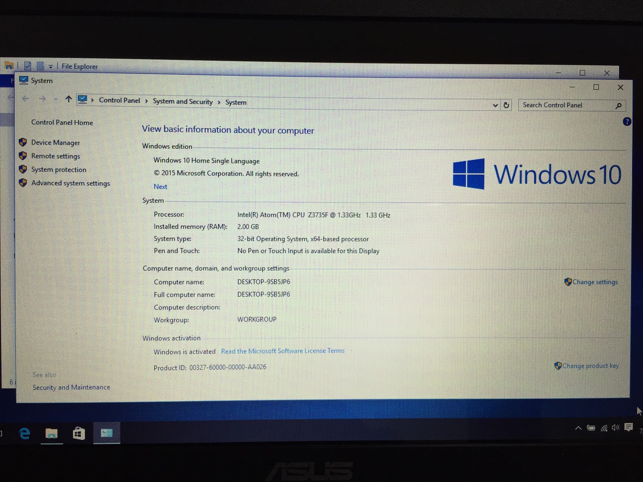Open the Action Center notifications icon

pyautogui.click(x=628, y=428)
